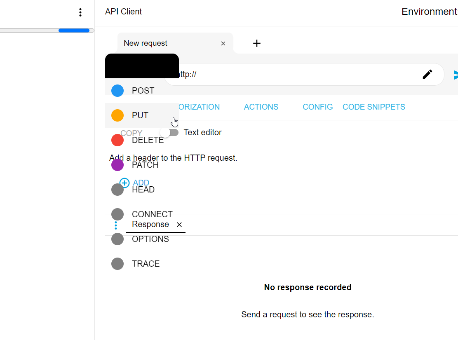Choose the CONNECT method option
Image resolution: width=458 pixels, height=340 pixels.
coord(142,214)
